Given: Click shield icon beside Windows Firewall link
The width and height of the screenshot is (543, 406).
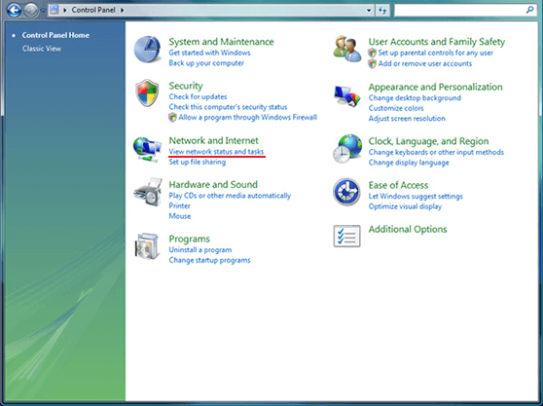Looking at the screenshot, I should click(172, 118).
